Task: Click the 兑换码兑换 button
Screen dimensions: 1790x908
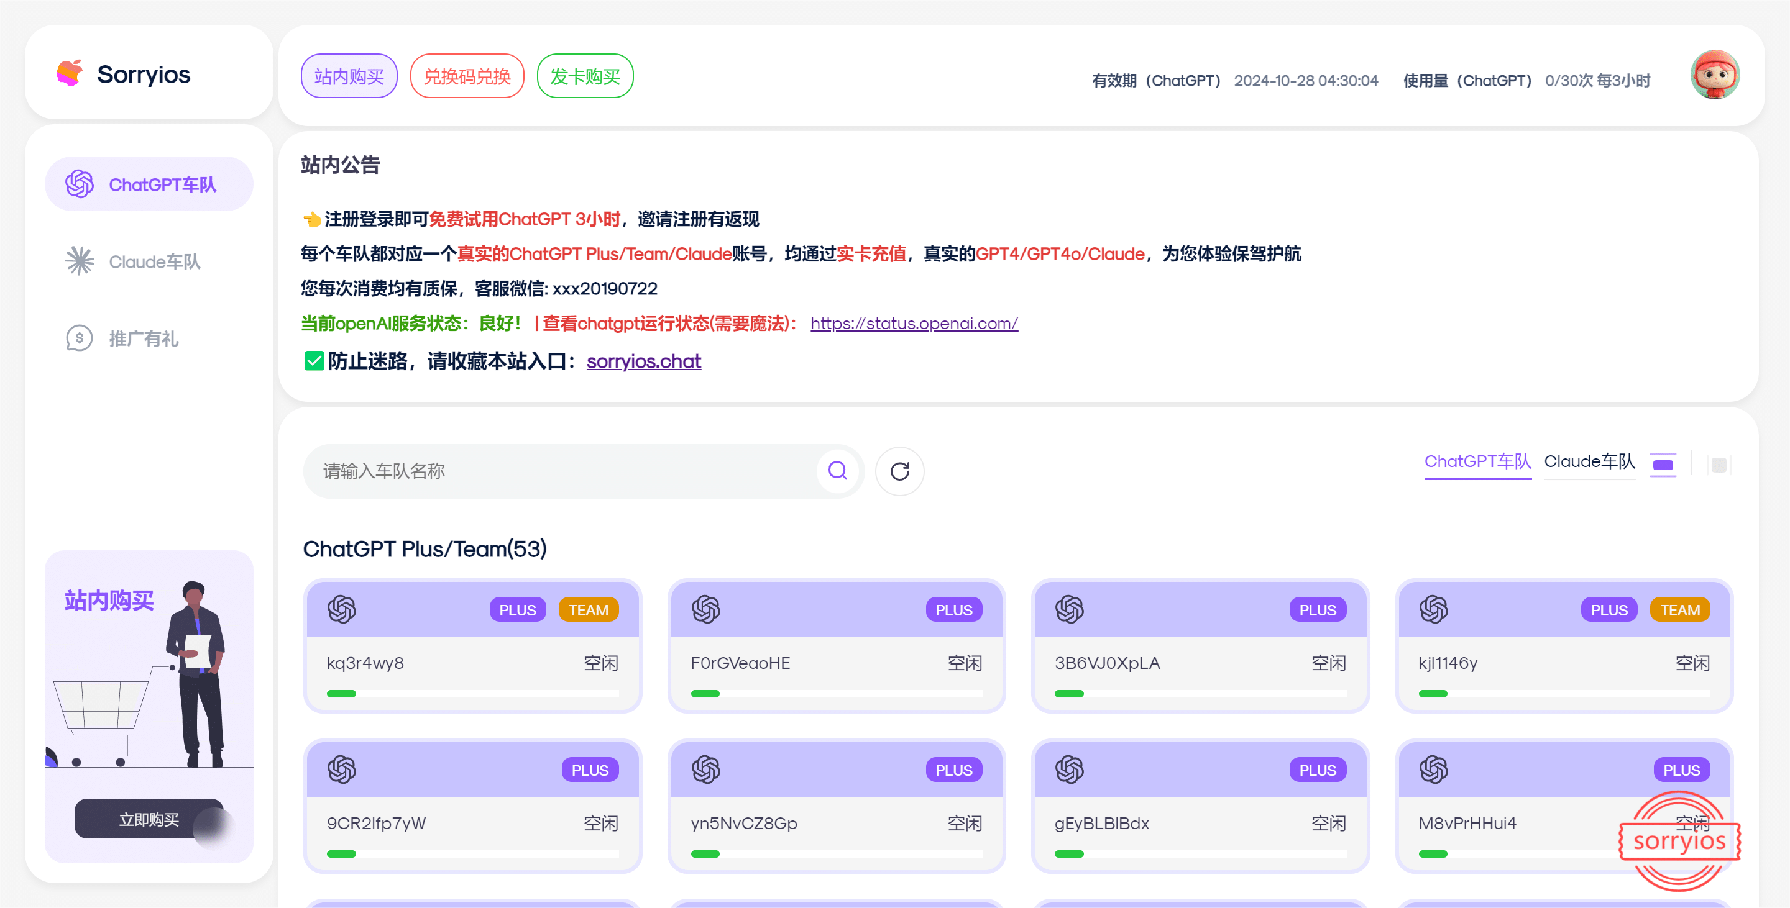Action: (467, 76)
